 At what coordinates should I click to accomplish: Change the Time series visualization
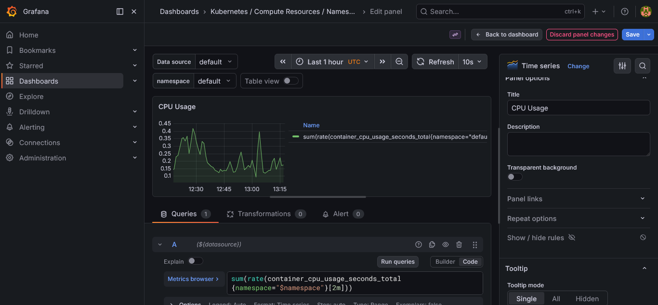point(578,66)
